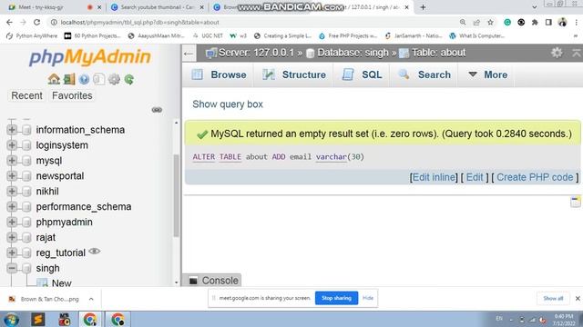Select information_schema database
The image size is (583, 327).
point(80,130)
